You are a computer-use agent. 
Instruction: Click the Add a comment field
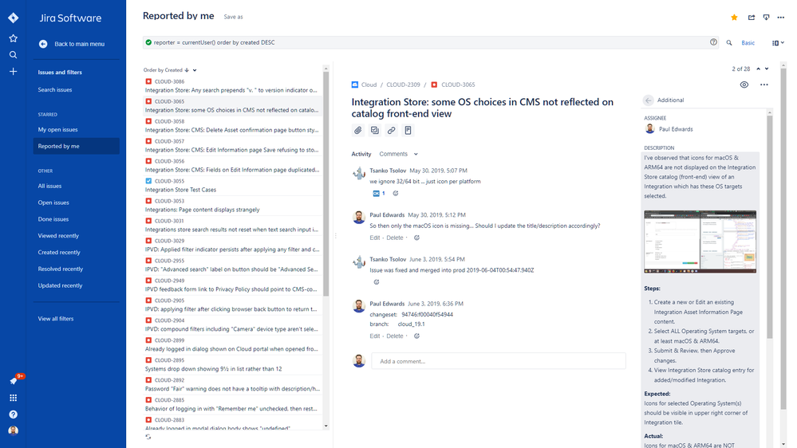pos(498,361)
